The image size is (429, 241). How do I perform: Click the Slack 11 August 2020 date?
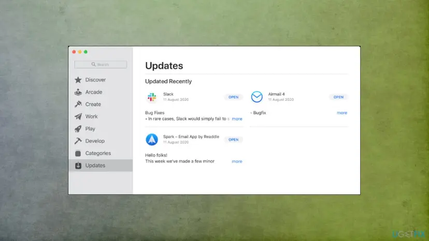tap(176, 99)
